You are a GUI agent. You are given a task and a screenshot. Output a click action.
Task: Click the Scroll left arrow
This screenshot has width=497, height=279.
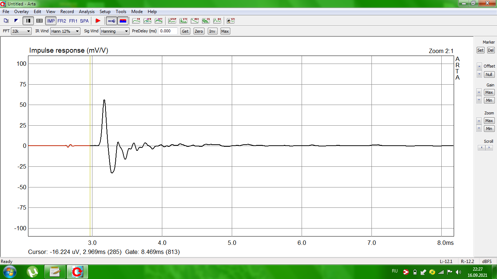click(482, 147)
